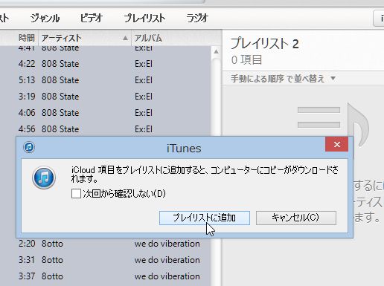Select the 4:06 808 State row
Viewport: 384px width, 286px height.
click(106, 113)
